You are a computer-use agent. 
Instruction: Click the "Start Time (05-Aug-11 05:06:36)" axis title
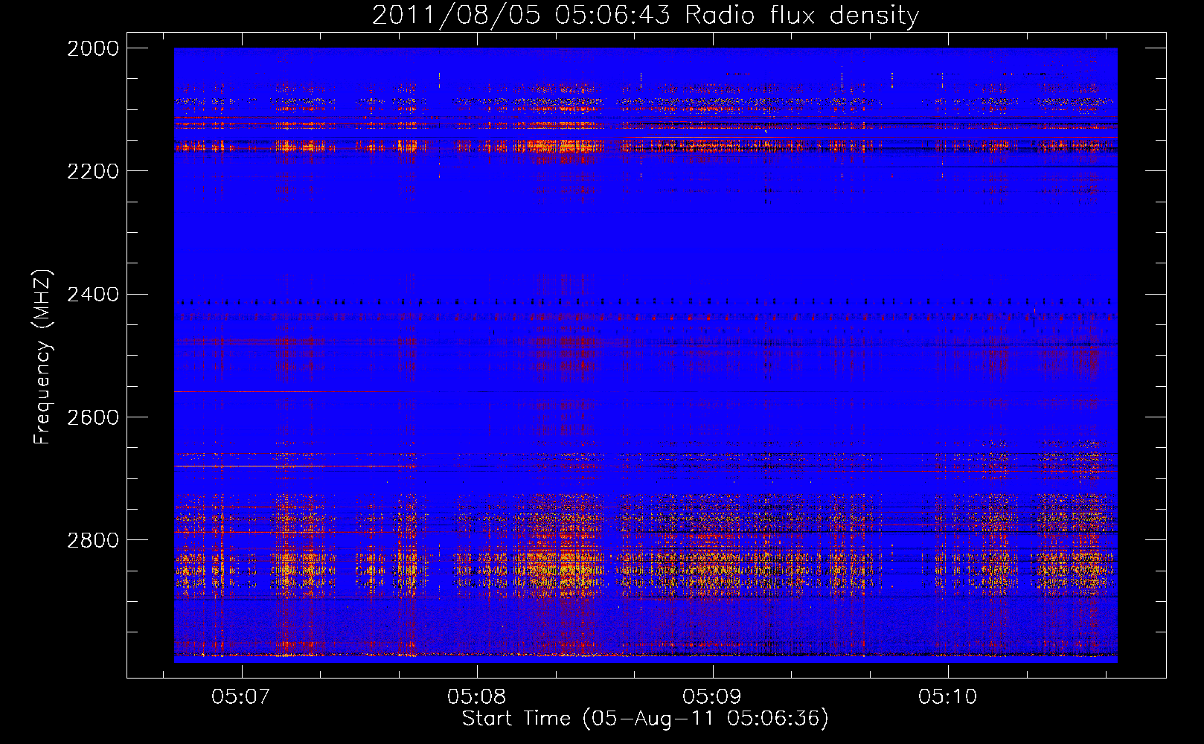point(645,719)
